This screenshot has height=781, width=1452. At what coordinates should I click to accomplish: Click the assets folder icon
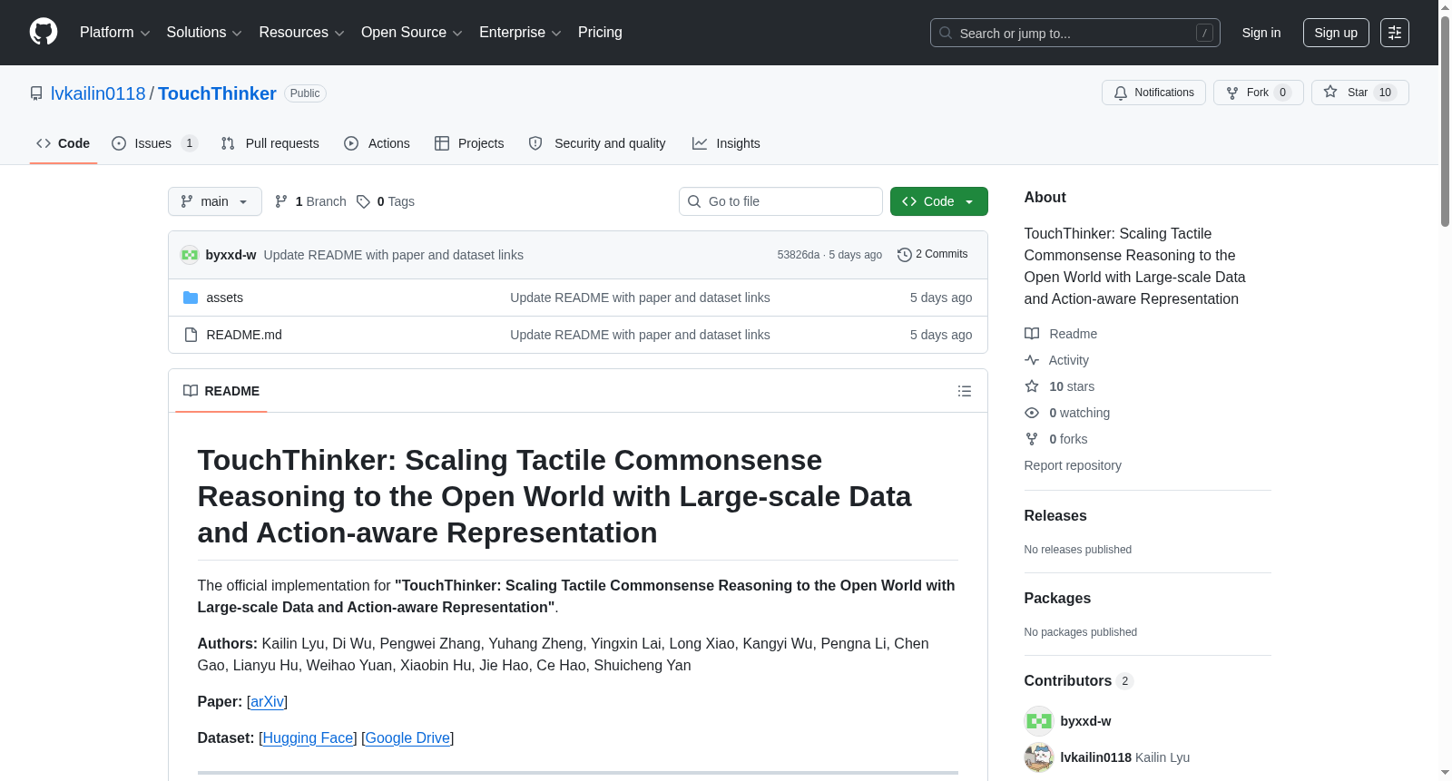click(x=191, y=298)
